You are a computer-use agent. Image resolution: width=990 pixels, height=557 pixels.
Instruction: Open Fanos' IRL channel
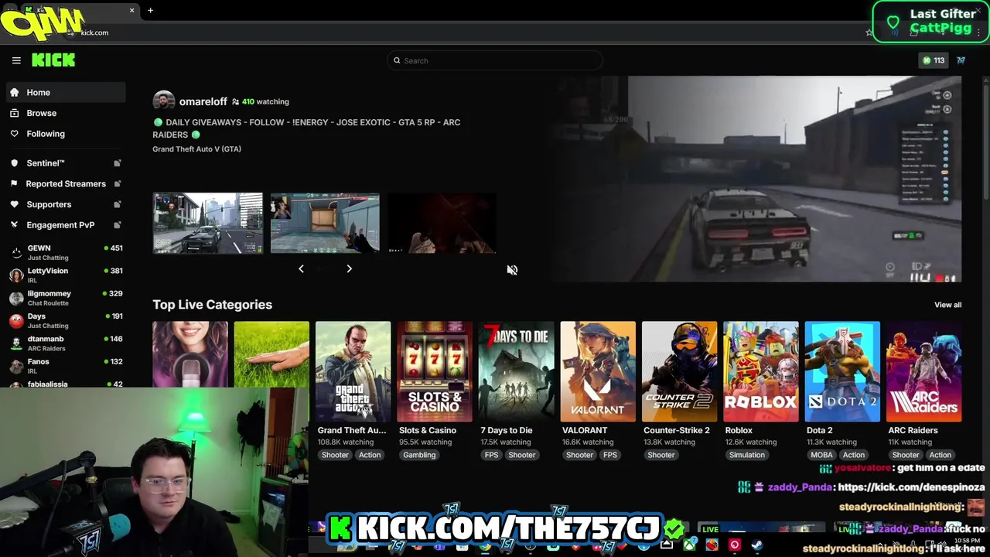66,365
